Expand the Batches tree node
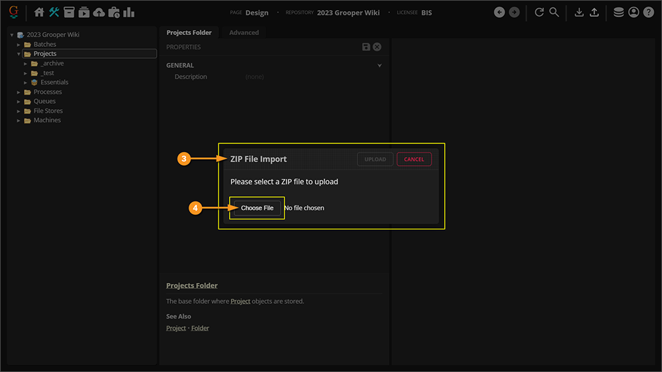Screen dimensions: 662x372 point(19,44)
